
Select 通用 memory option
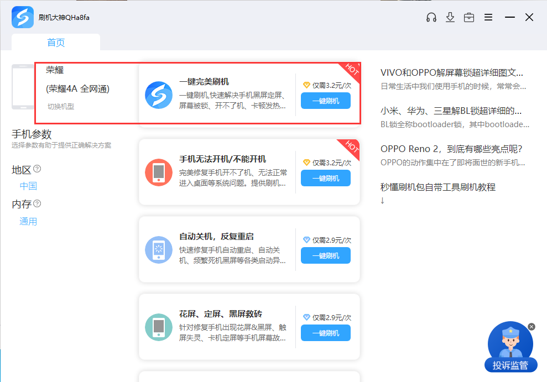[x=28, y=222]
